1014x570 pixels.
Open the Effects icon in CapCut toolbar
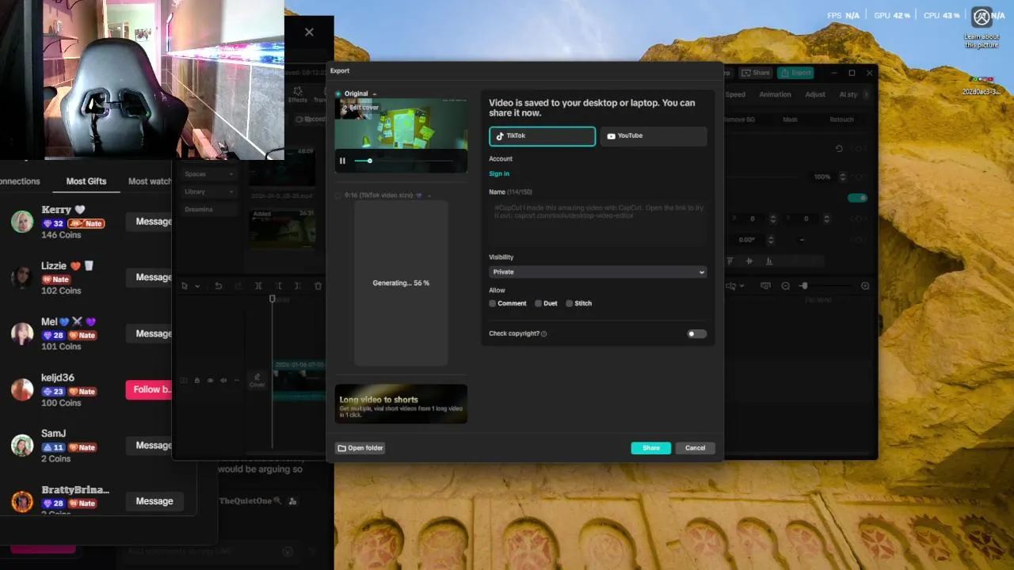(298, 94)
